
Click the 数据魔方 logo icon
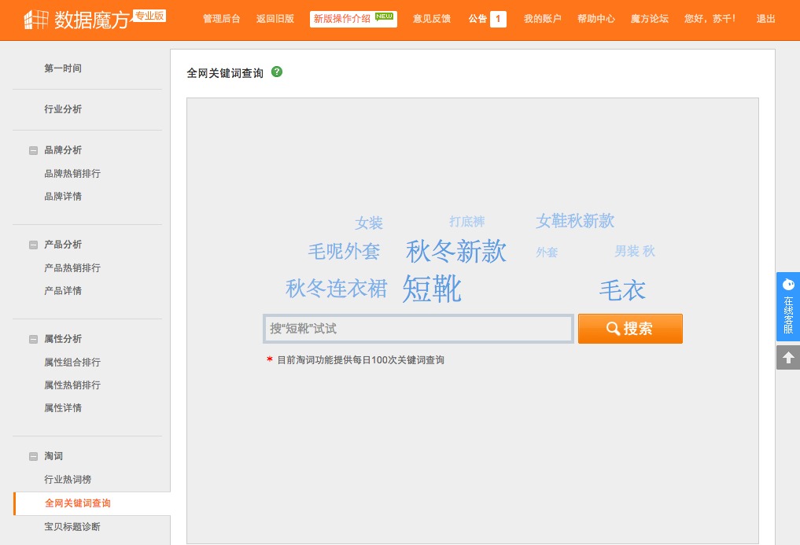coord(36,19)
